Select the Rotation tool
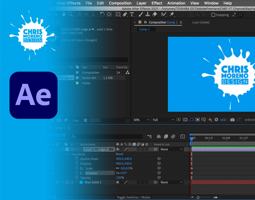Image resolution: width=255 pixels, height=200 pixels. (x=102, y=15)
